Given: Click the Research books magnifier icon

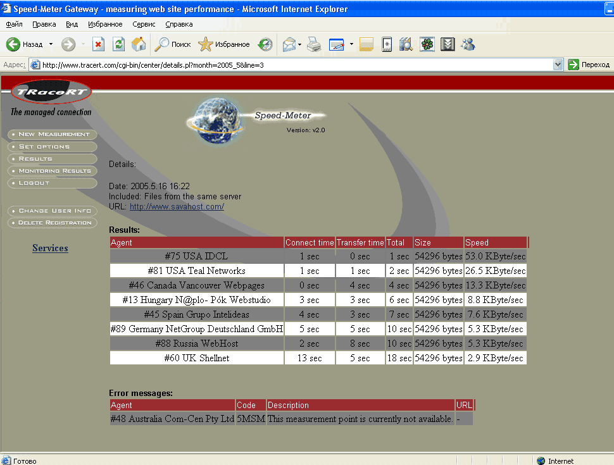Looking at the screenshot, I should (x=406, y=44).
